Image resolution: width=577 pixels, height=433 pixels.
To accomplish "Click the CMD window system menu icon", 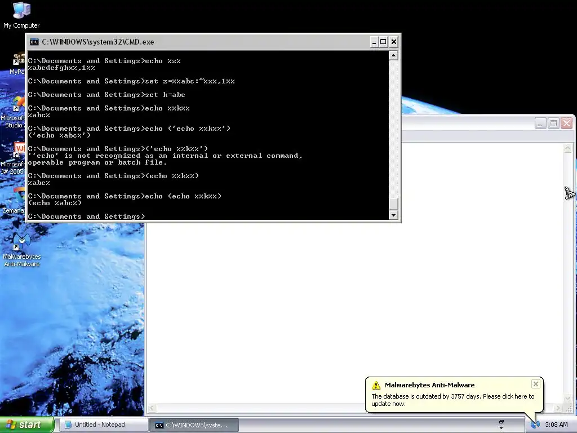I will point(34,42).
